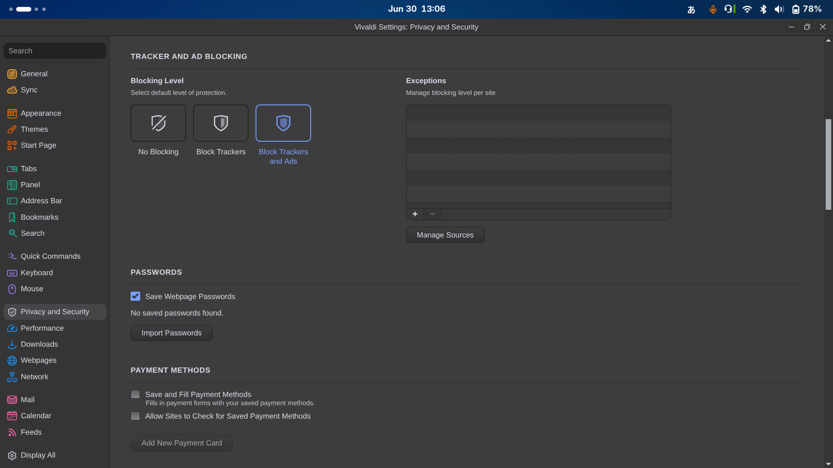
Task: Switch to Address Bar settings
Action: pyautogui.click(x=55, y=201)
